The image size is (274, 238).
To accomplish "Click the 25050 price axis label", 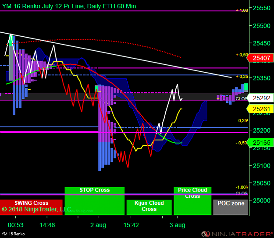I will 262,183.
